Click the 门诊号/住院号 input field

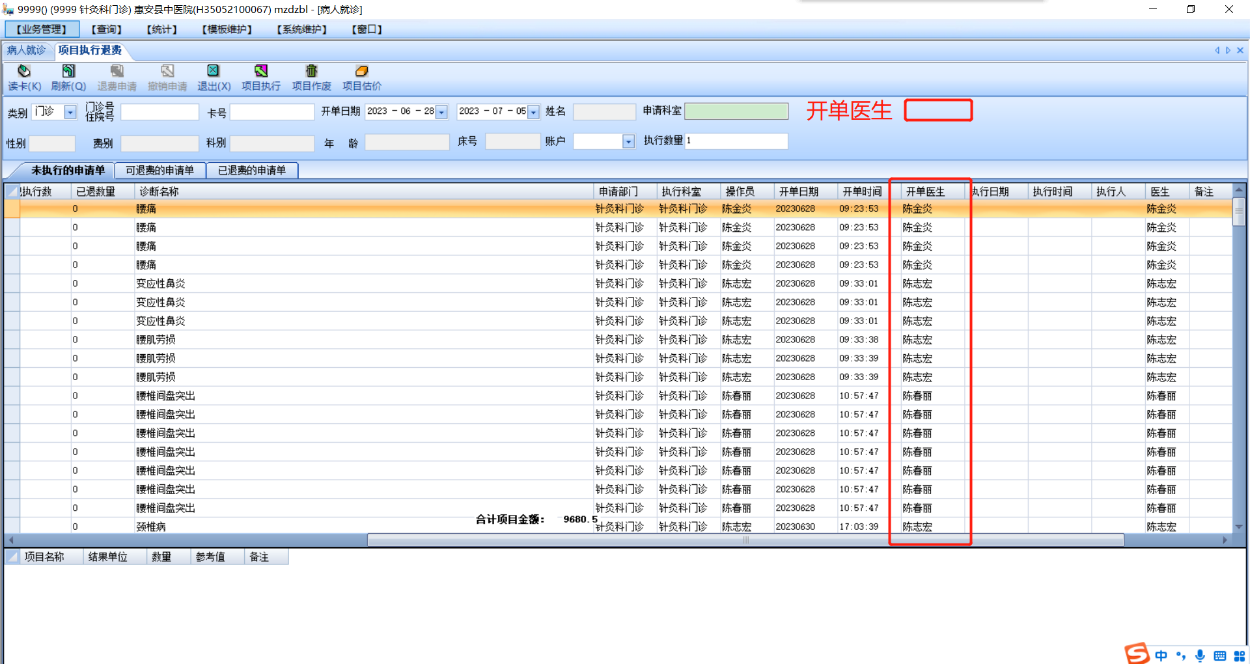160,112
